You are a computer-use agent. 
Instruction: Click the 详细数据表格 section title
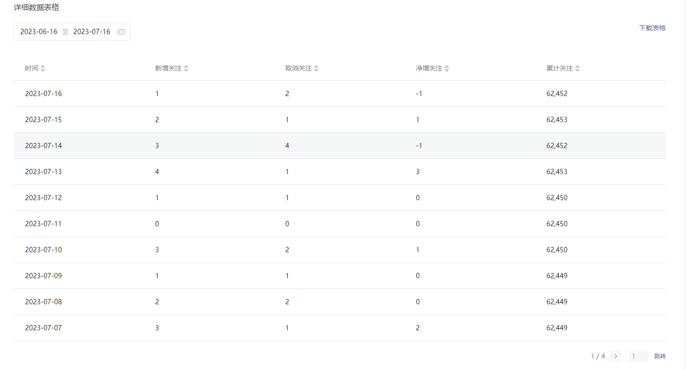coord(36,8)
